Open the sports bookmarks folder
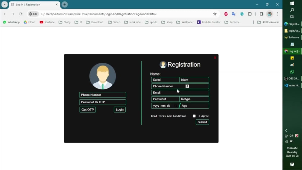The width and height of the screenshot is (302, 170). point(151,22)
